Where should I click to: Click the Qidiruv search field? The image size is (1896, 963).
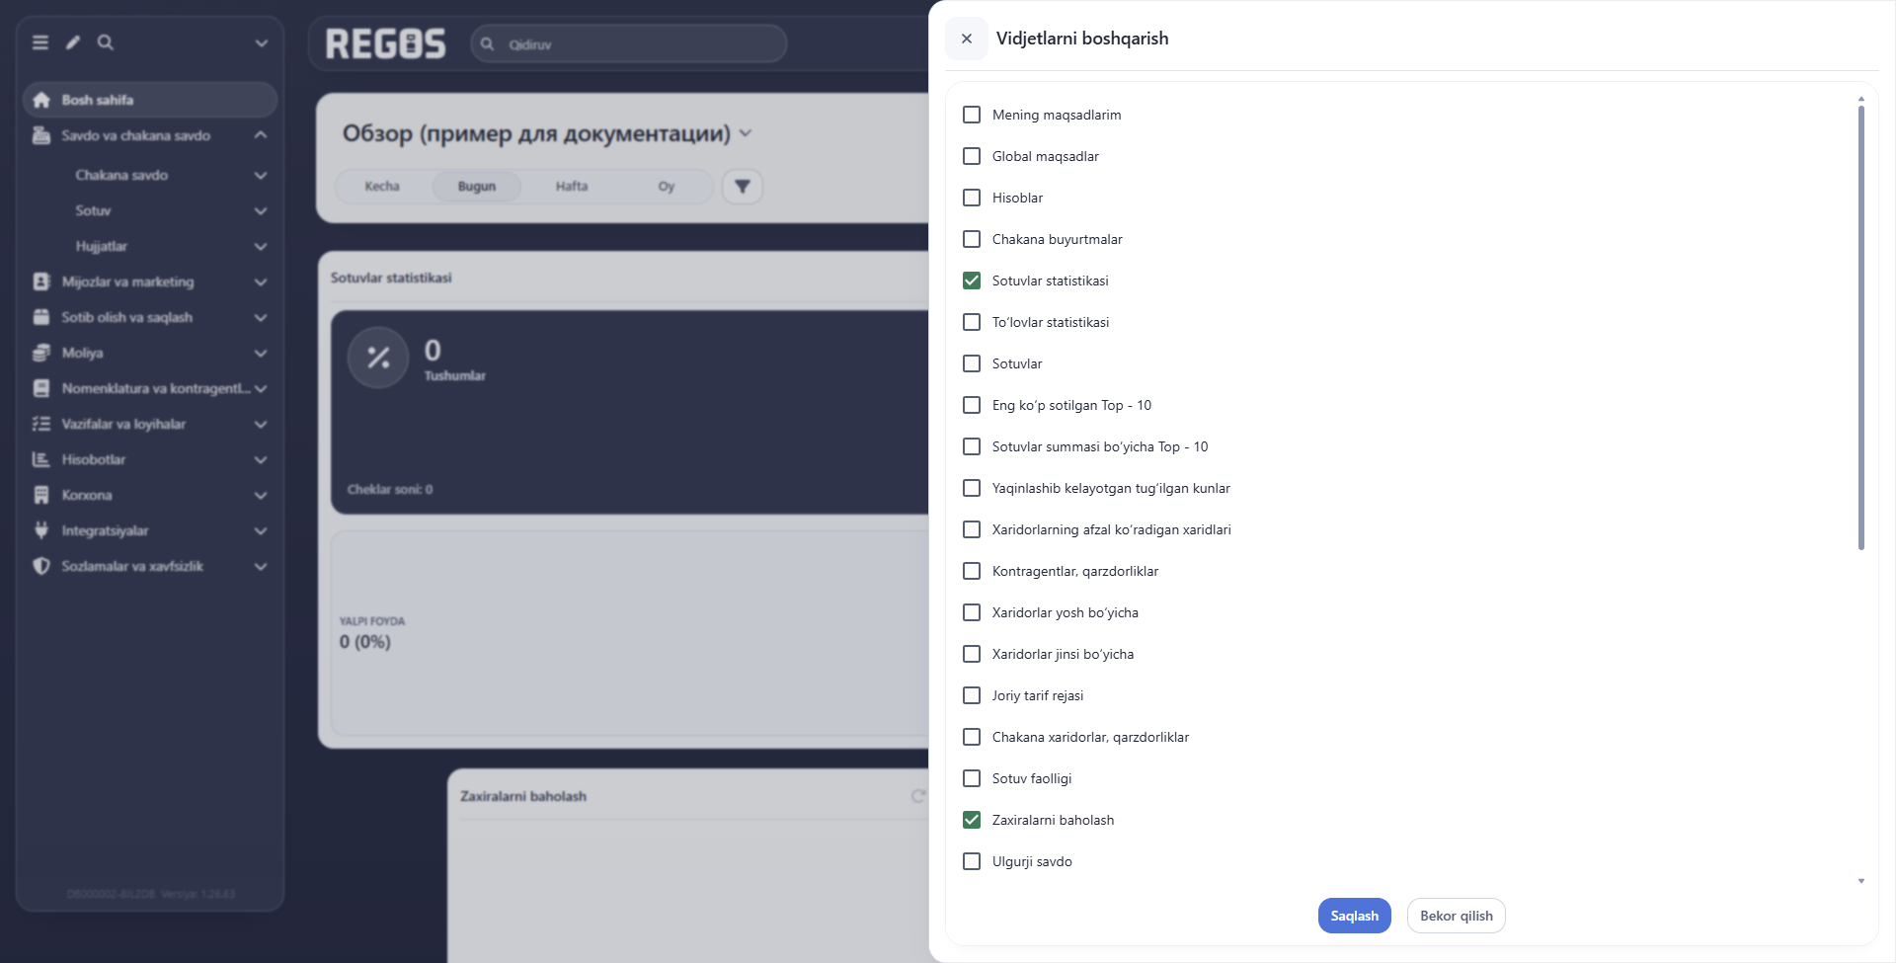click(629, 43)
